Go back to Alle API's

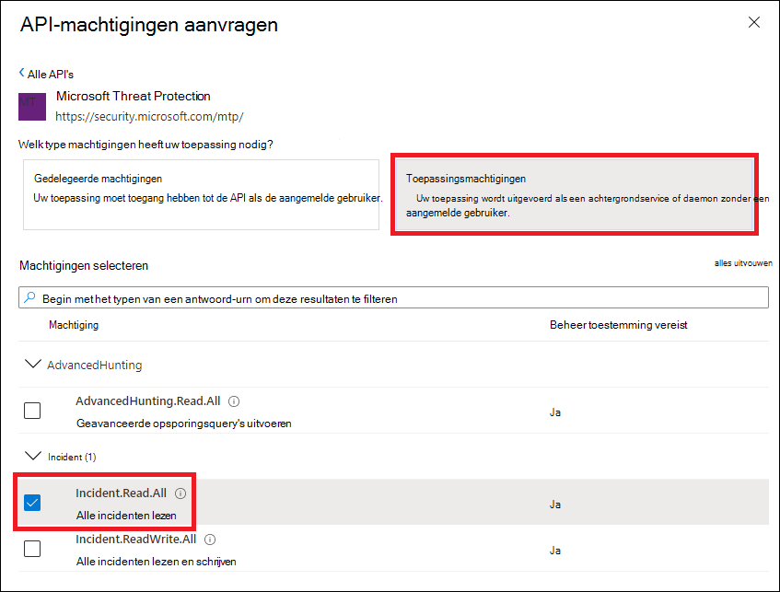(x=46, y=75)
